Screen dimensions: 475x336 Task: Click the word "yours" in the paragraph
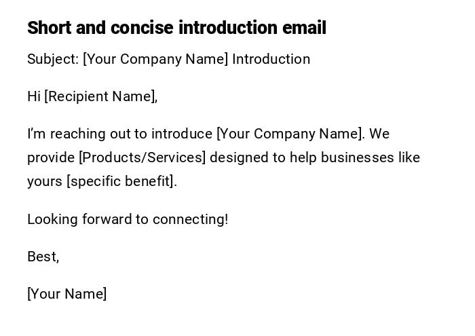coord(45,181)
